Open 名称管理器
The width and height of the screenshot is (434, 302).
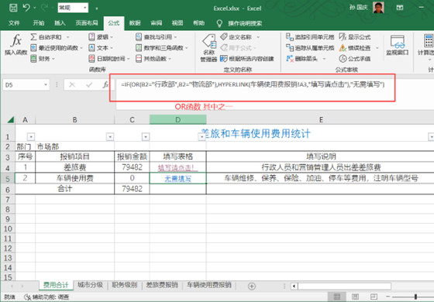[x=209, y=47]
